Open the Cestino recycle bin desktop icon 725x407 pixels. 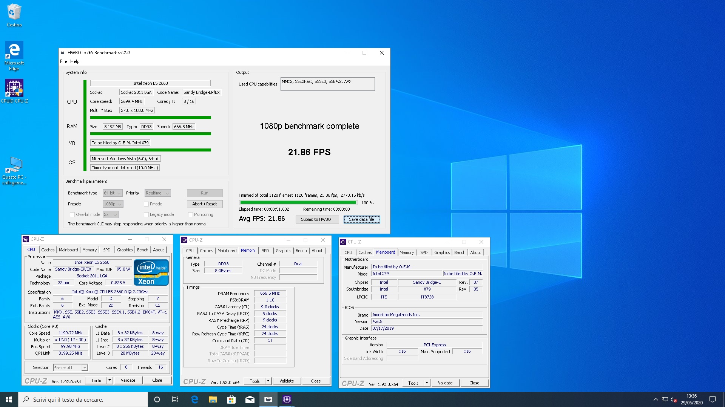click(14, 15)
